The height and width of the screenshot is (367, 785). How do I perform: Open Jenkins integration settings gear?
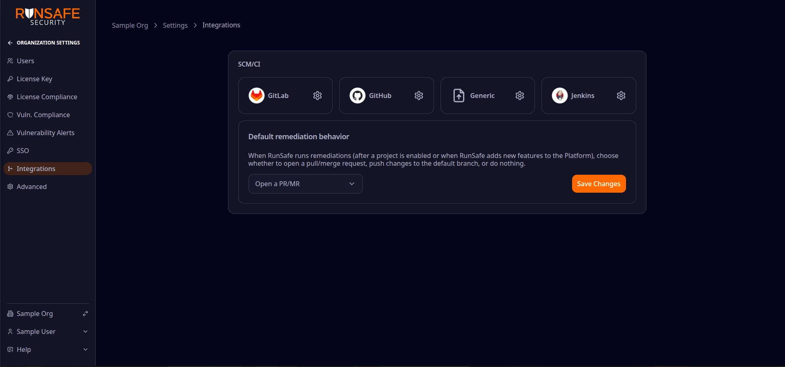(x=621, y=96)
